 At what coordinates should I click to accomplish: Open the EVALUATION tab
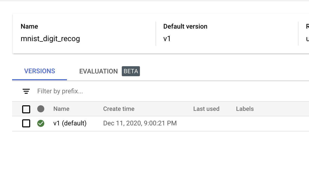pos(98,71)
